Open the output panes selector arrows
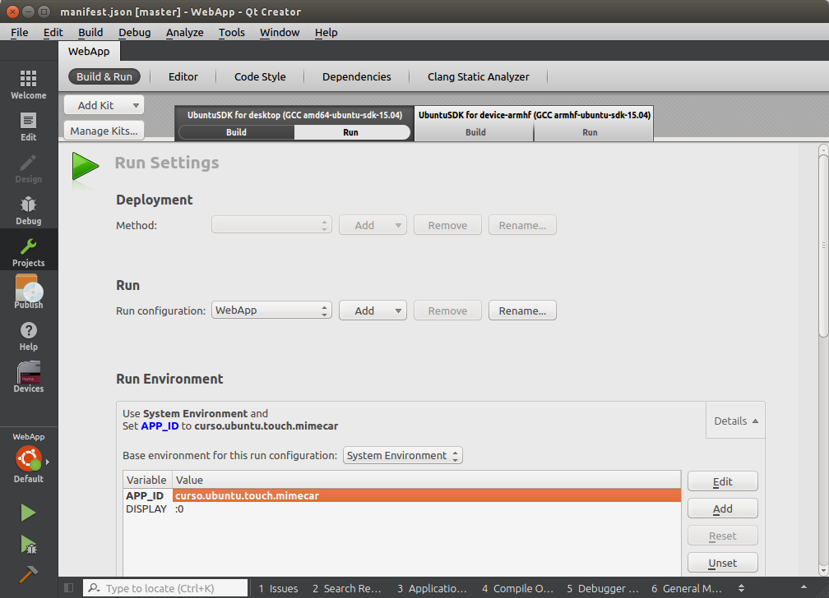The image size is (829, 598). [741, 588]
